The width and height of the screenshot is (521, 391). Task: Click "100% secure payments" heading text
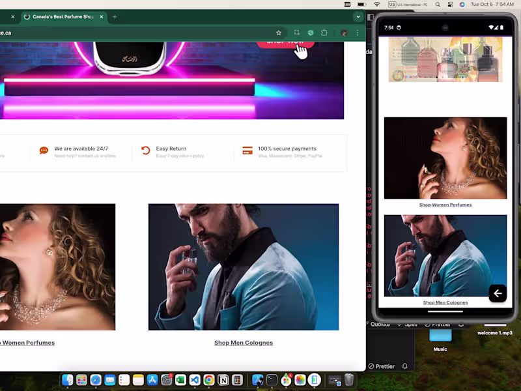(x=287, y=149)
